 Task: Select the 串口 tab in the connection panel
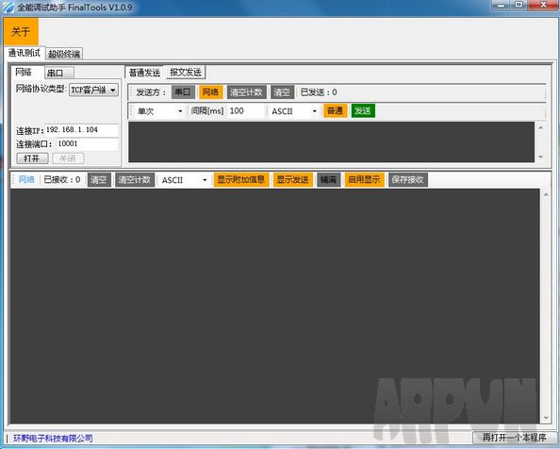click(59, 73)
